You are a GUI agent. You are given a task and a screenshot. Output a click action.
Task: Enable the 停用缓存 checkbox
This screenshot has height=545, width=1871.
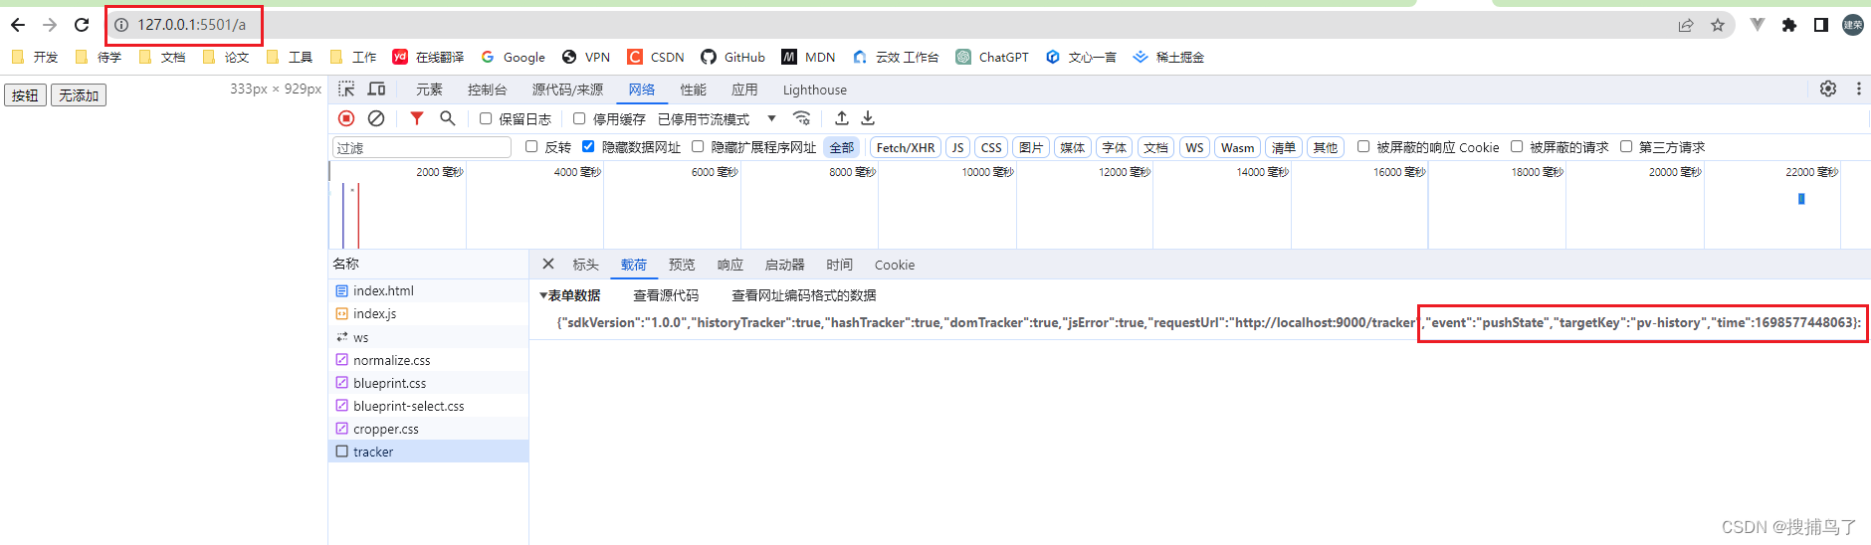(579, 118)
